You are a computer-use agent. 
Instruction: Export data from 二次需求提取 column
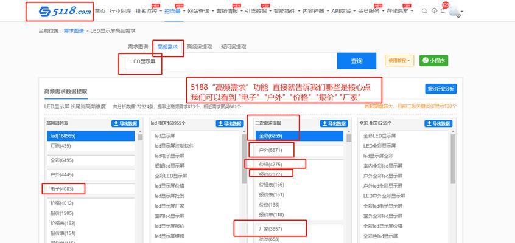[334, 124]
